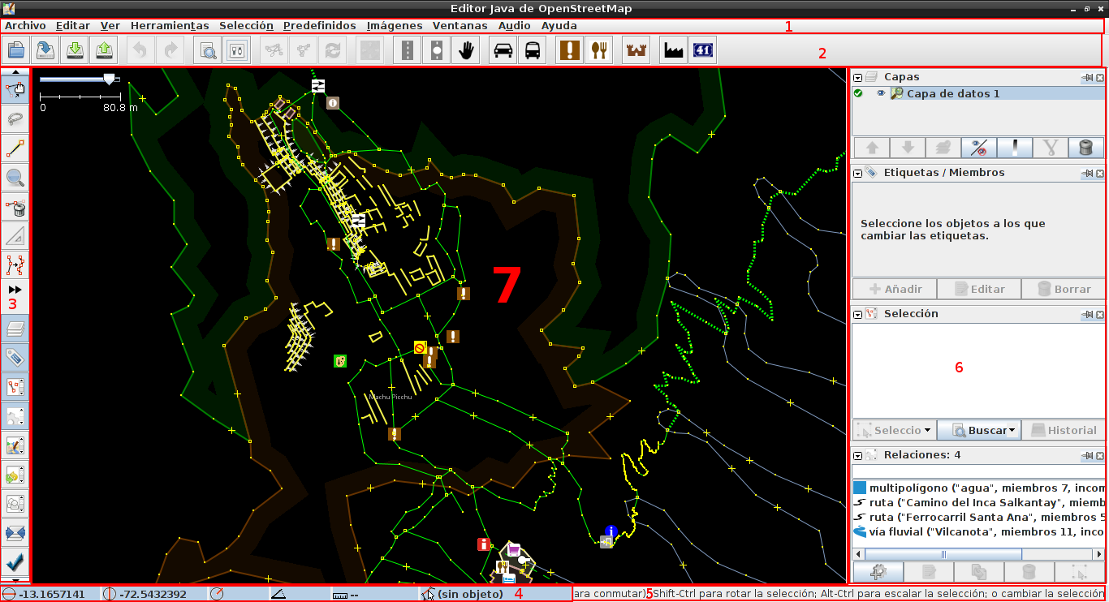Open file using the folder toolbar icon
Screen dimensions: 1109x602
tap(15, 50)
